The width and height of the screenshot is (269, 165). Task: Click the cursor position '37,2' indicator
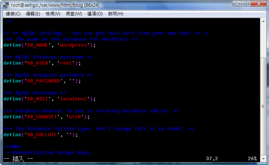(x=212, y=159)
